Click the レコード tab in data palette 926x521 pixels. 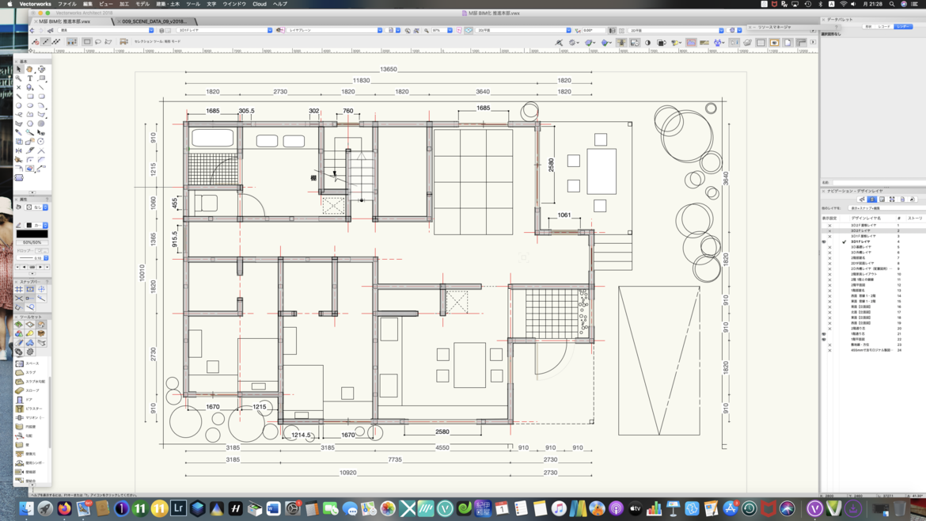(885, 26)
